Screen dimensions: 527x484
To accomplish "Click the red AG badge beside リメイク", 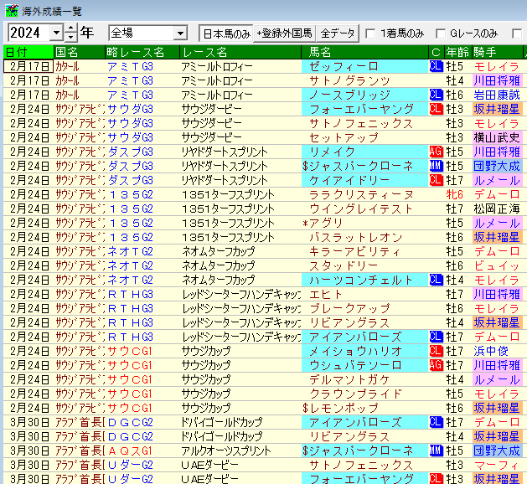I will pos(436,152).
